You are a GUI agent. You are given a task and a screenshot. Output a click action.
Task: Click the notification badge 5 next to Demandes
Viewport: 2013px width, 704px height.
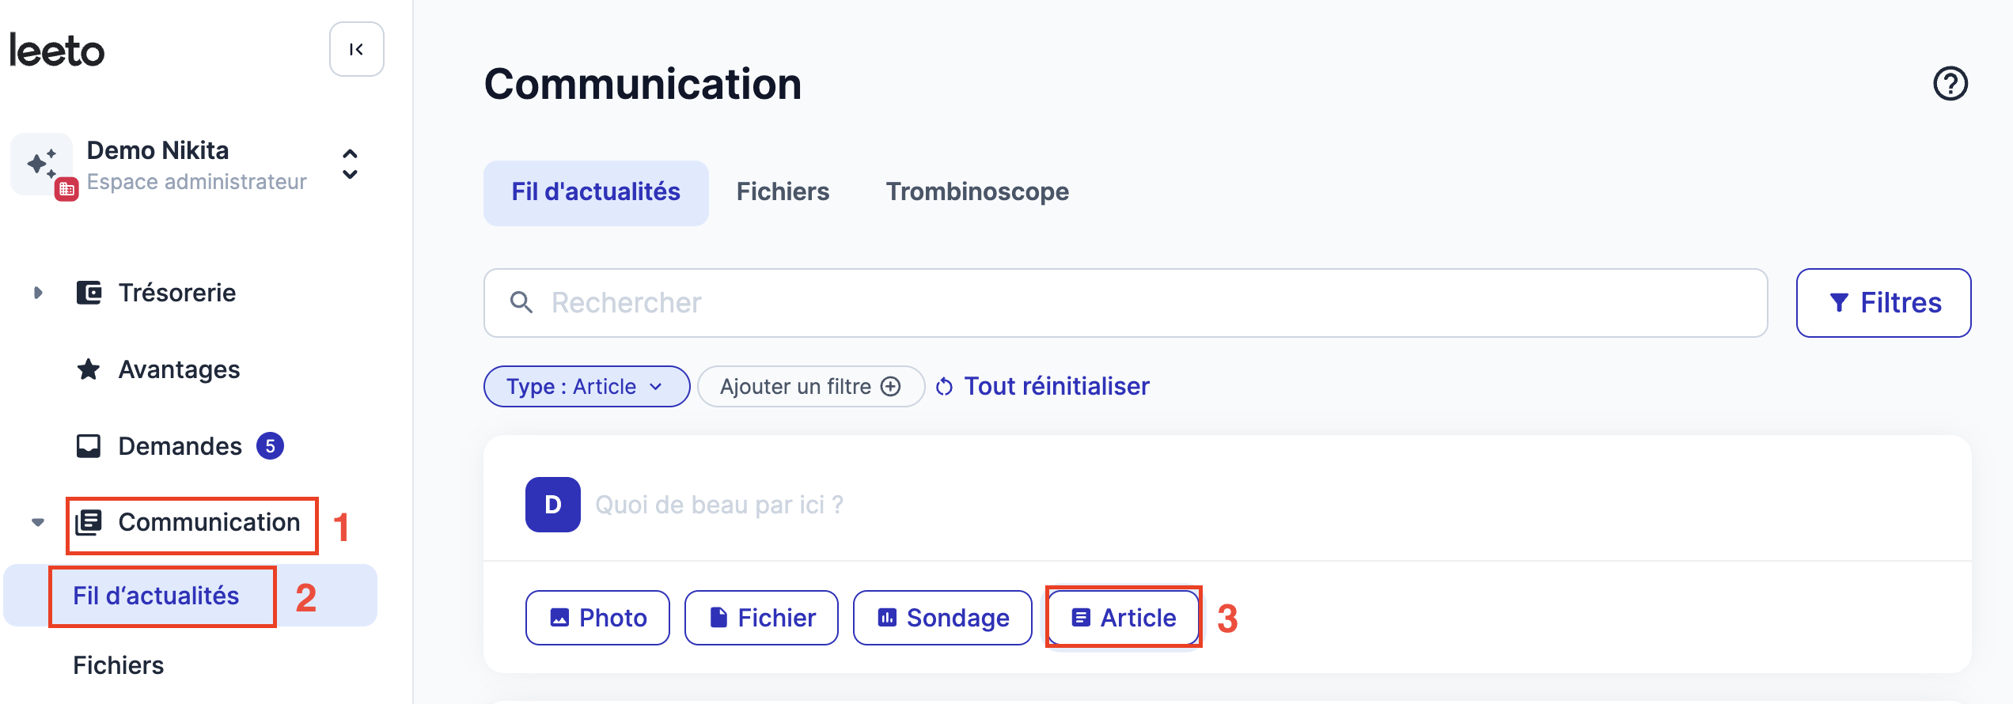(x=270, y=446)
